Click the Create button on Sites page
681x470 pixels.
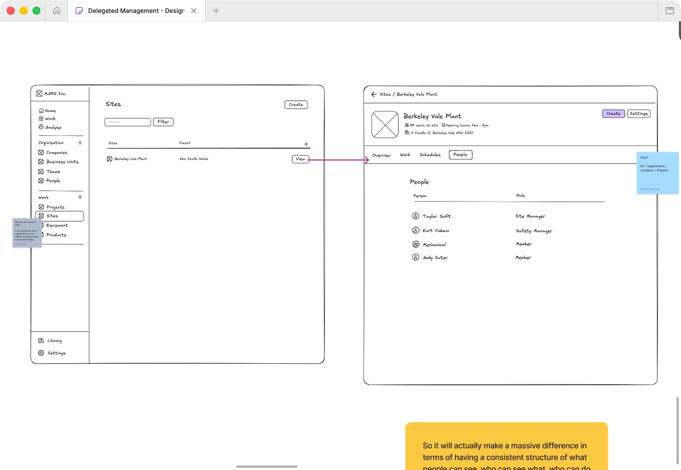296,104
